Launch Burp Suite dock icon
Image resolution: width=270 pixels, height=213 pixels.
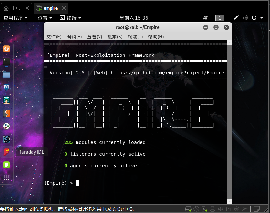click(6, 113)
